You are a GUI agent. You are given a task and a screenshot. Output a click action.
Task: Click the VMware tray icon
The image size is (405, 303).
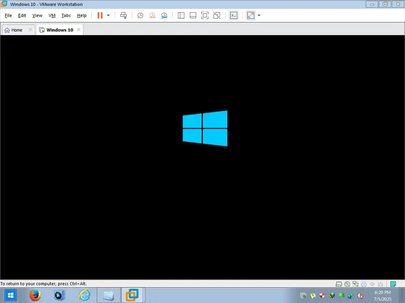303,296
